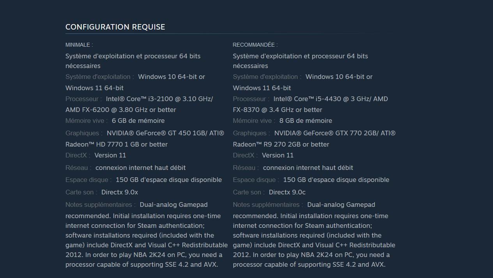Click the Carte son Directx 9.0c text

coord(287,192)
